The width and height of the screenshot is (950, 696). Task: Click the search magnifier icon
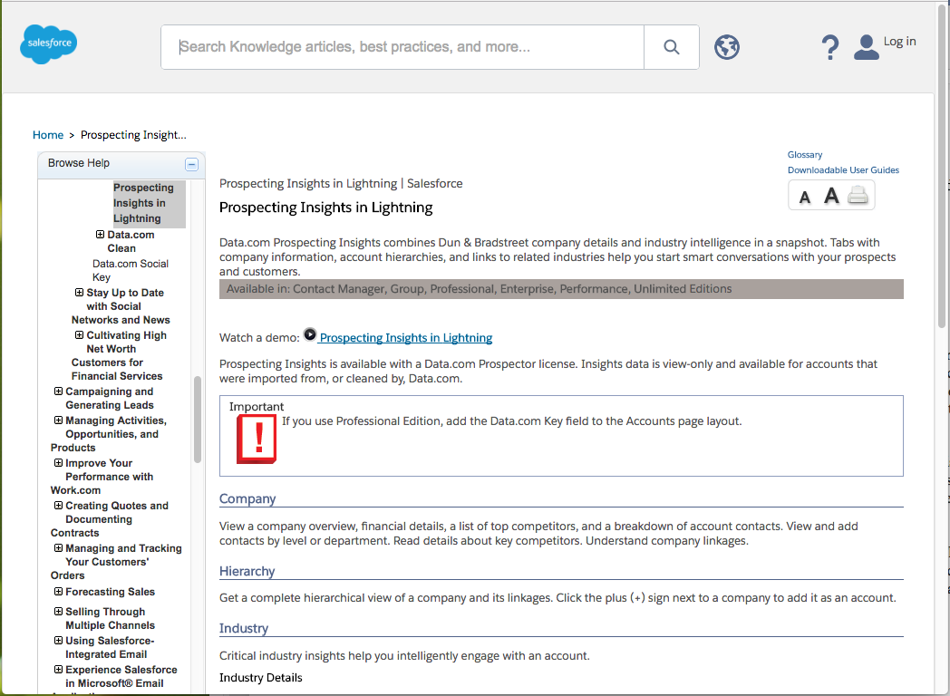click(x=671, y=46)
